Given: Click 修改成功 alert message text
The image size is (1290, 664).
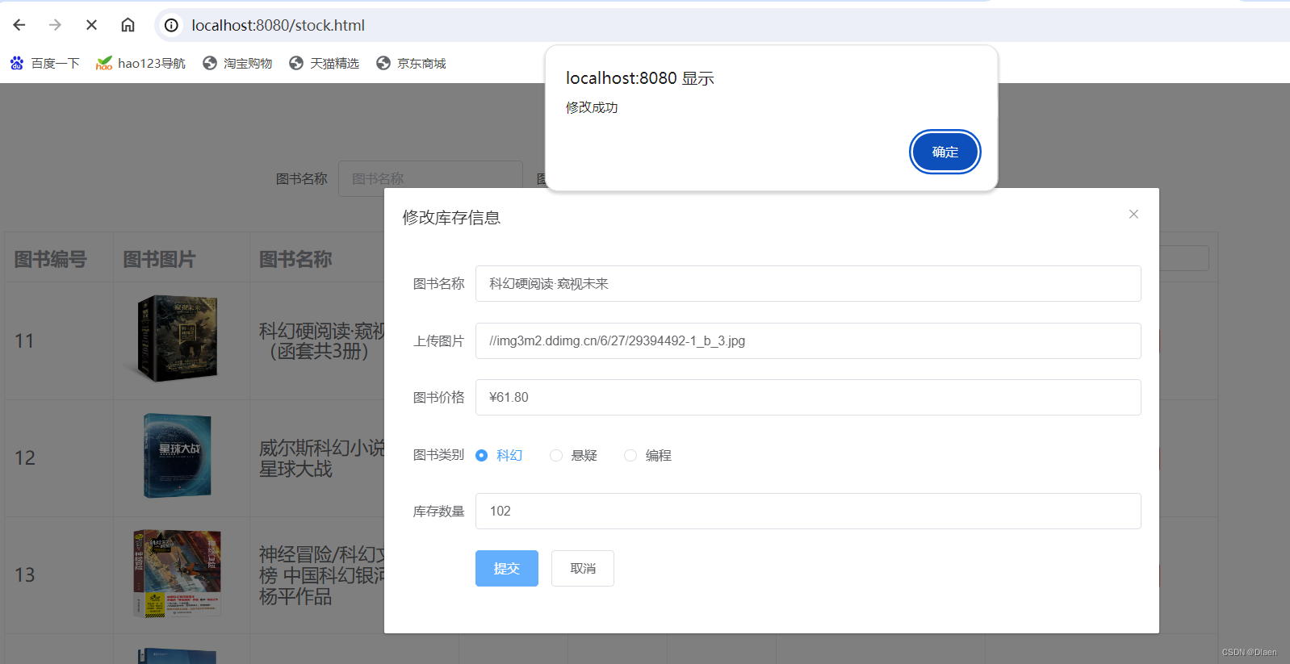Looking at the screenshot, I should click(x=592, y=107).
